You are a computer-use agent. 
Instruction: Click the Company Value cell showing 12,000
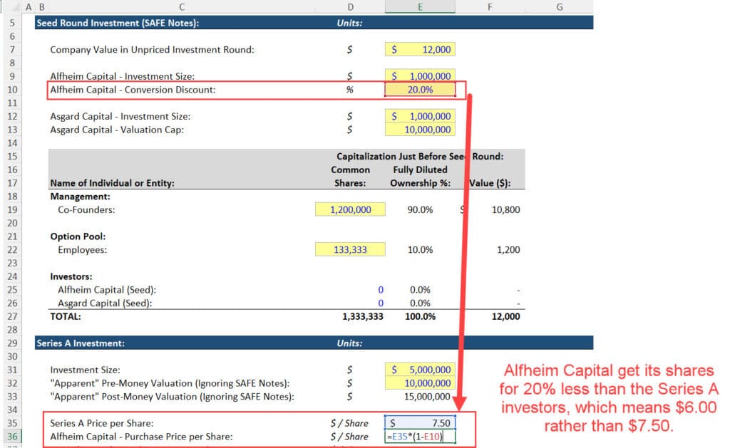(x=420, y=50)
